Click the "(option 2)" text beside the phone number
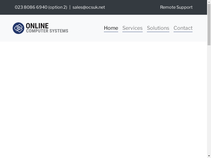 click(x=57, y=7)
